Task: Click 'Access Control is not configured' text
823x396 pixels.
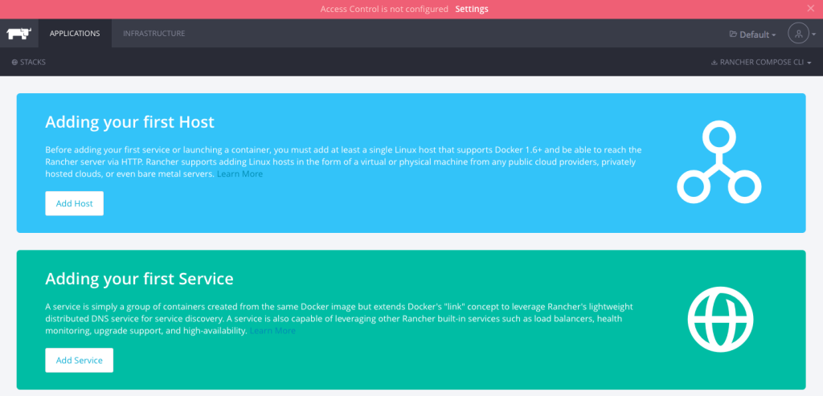Action: (384, 9)
